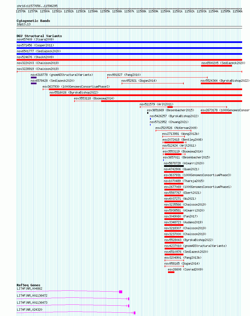Click nsv5712952 (Chuang2021) label
Screen dimensions: 250x316
[169, 122]
